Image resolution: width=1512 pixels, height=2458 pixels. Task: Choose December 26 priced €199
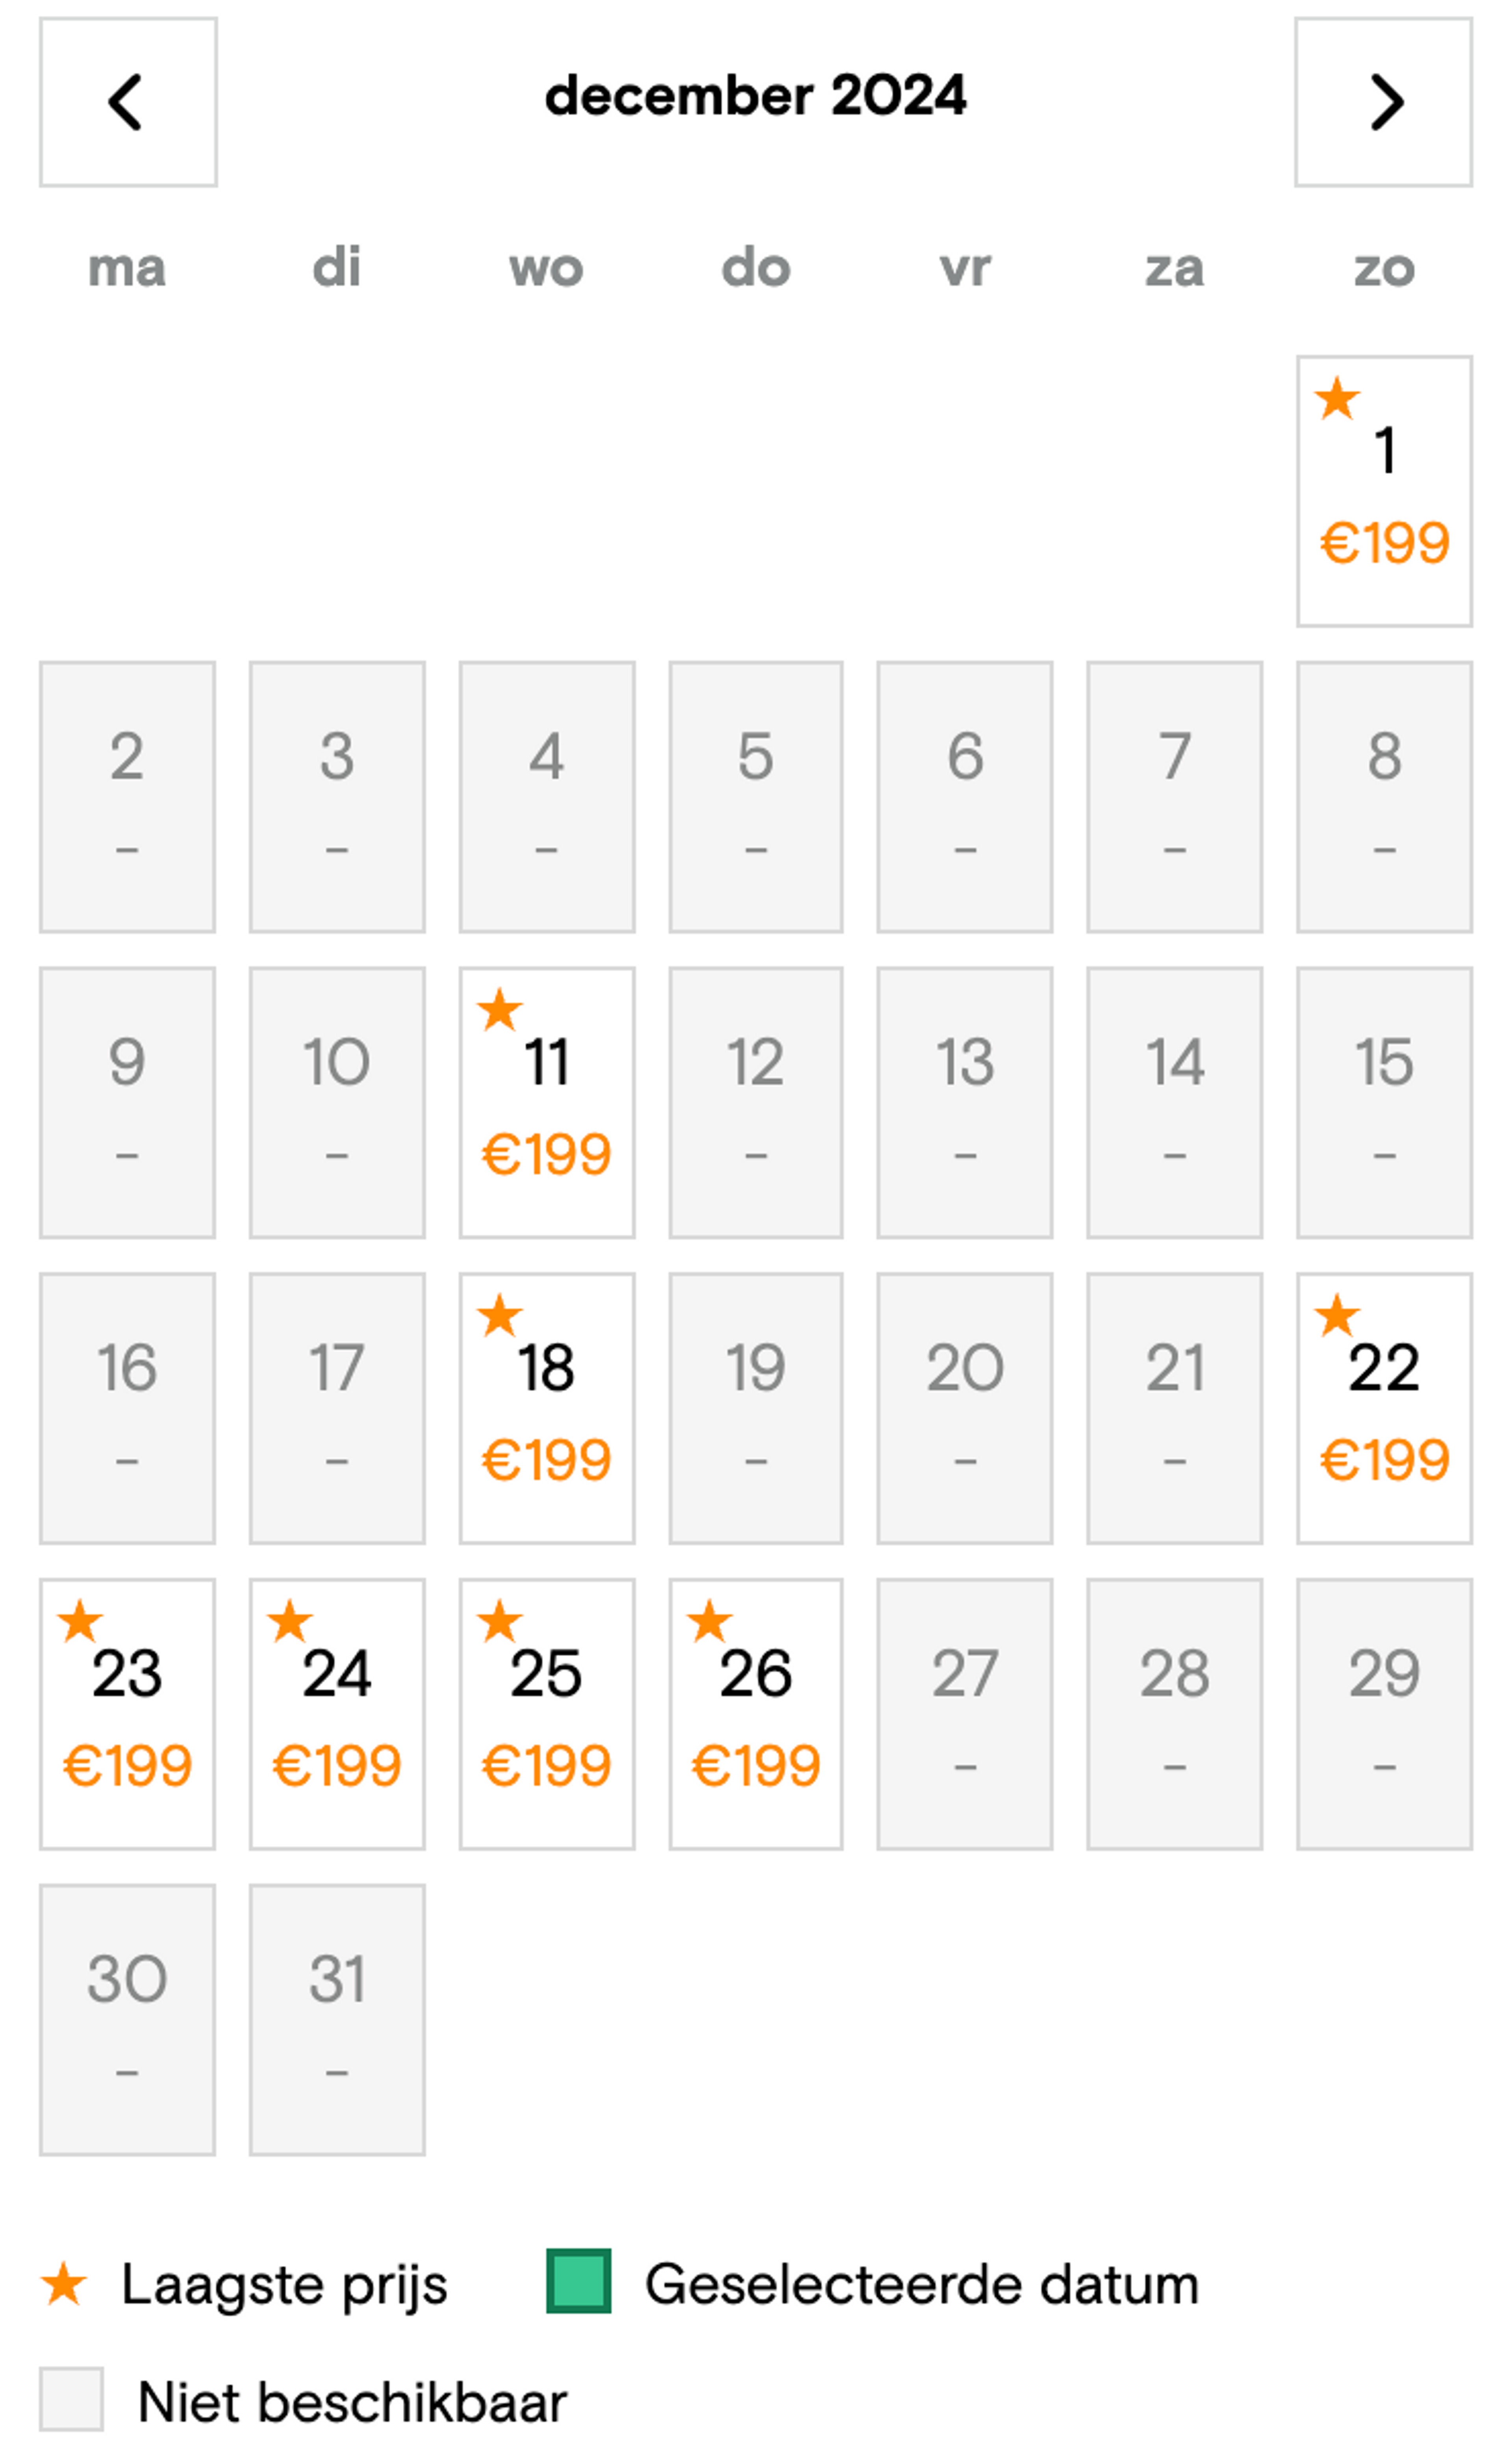[x=756, y=1714]
